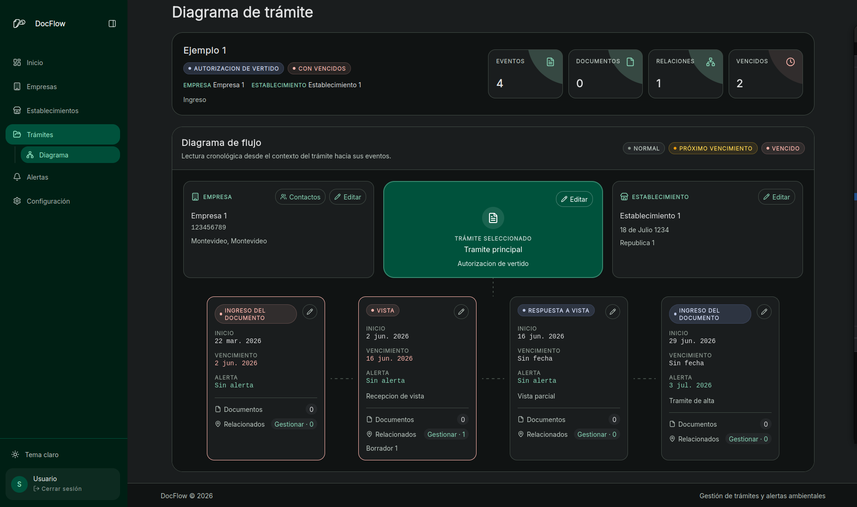Screen dimensions: 857x507
Task: Click the Configuración gear icon
Action: click(17, 201)
